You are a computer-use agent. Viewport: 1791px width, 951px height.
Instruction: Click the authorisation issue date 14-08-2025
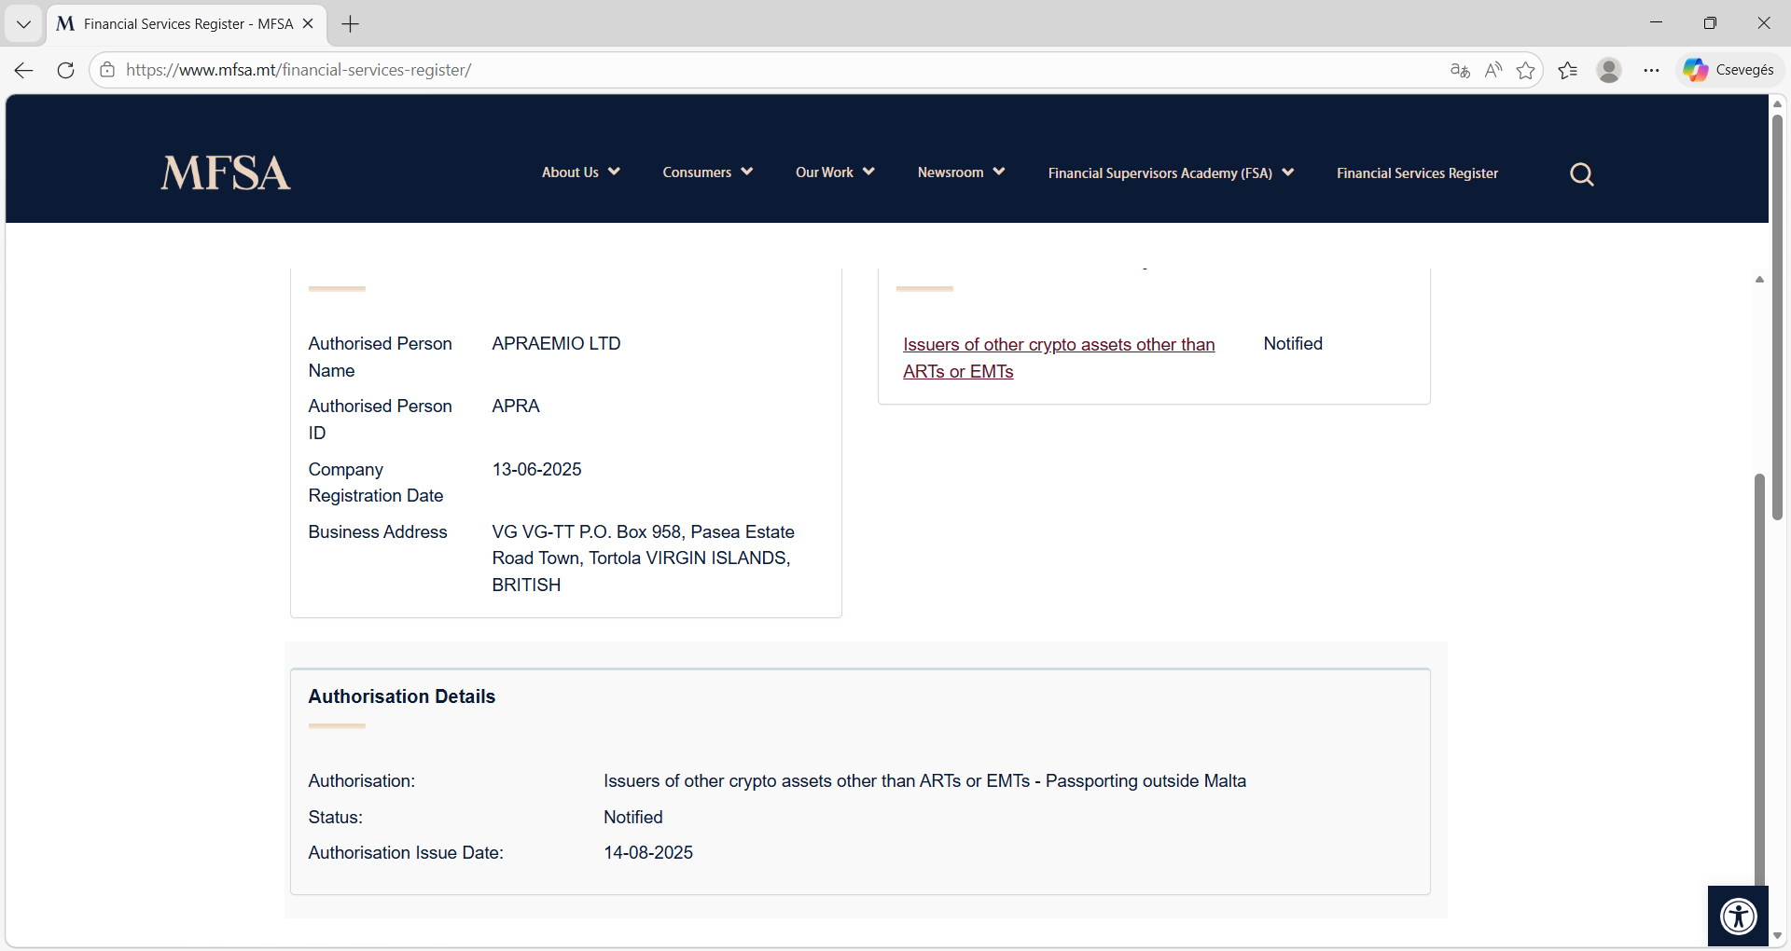[648, 853]
